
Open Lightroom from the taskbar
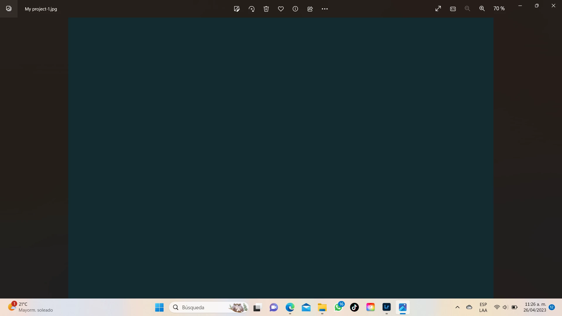pos(387,307)
